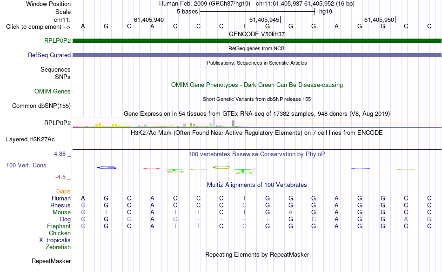Viewport: 442px width, 272px height.
Task: Click the hg19 label beside scale bar
Action: click(326, 12)
